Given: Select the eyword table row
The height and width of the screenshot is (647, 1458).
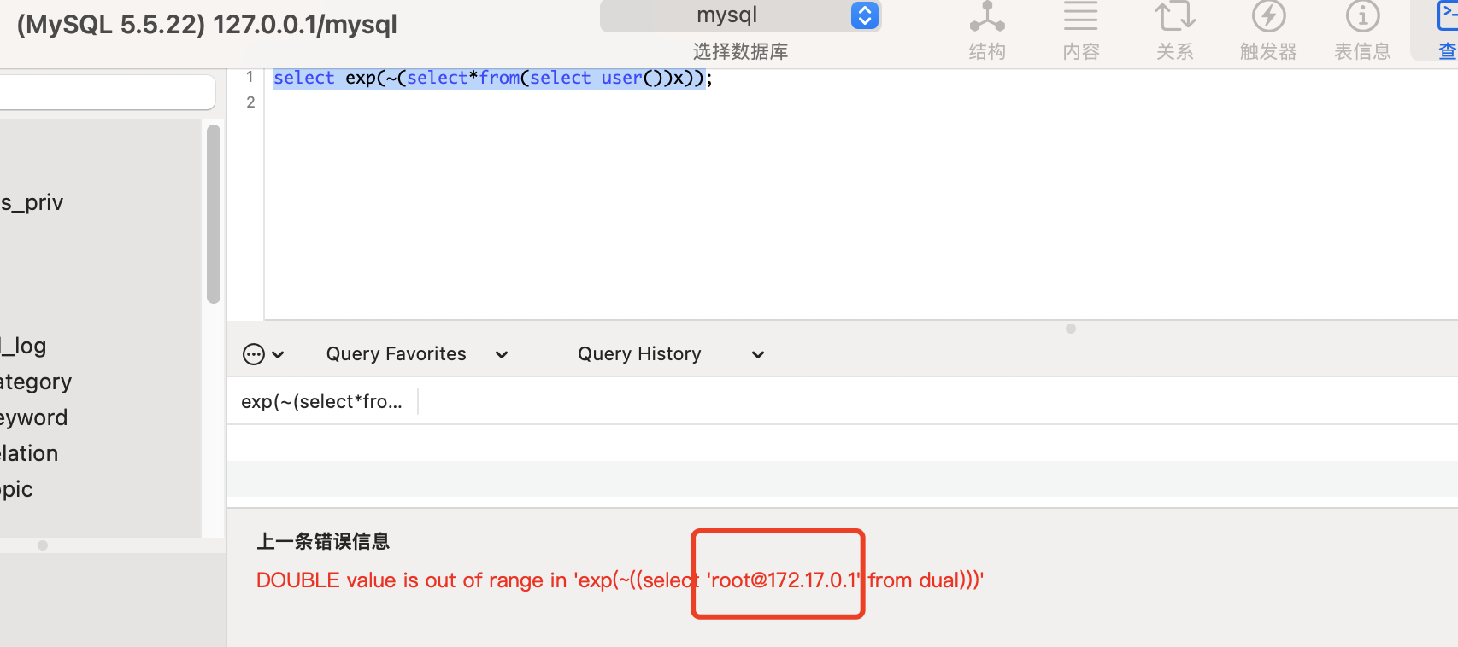Looking at the screenshot, I should (101, 417).
